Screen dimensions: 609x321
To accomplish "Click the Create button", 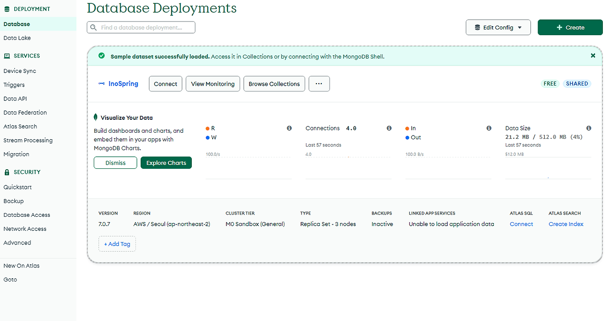I will 570,28.
